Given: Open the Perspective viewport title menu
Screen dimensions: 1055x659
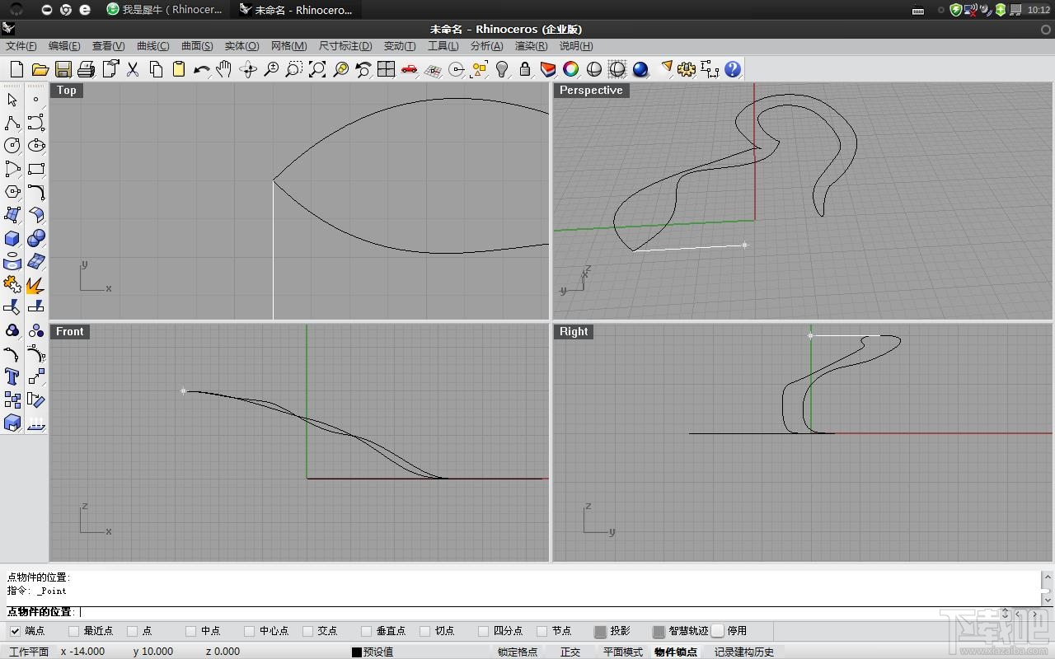Looking at the screenshot, I should click(x=590, y=91).
